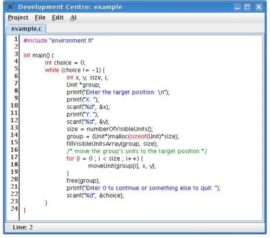Open the AI menu
The height and width of the screenshot is (238, 270).
(x=73, y=17)
